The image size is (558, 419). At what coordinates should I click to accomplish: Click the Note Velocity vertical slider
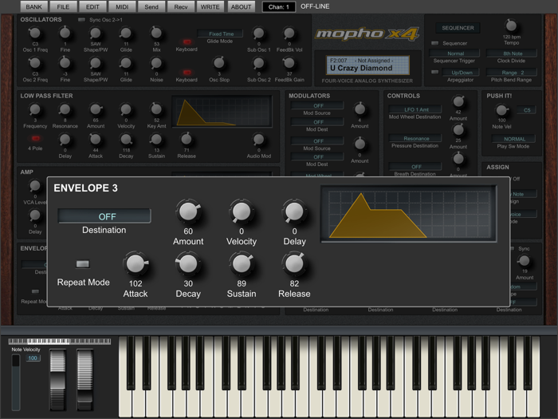pos(16,382)
